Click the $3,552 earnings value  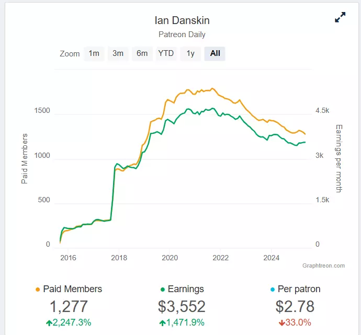182,306
